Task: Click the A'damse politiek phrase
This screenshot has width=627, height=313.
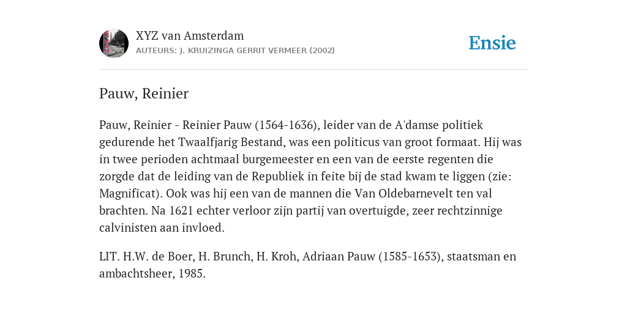Action: pos(438,125)
